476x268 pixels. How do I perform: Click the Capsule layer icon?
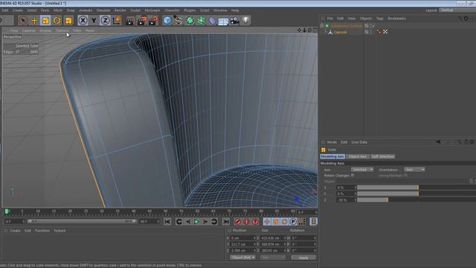click(x=367, y=32)
